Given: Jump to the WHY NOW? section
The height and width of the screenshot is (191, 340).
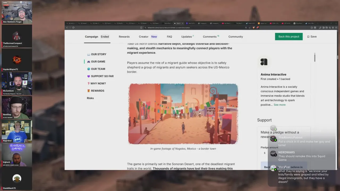Looking at the screenshot, I should click(98, 84).
